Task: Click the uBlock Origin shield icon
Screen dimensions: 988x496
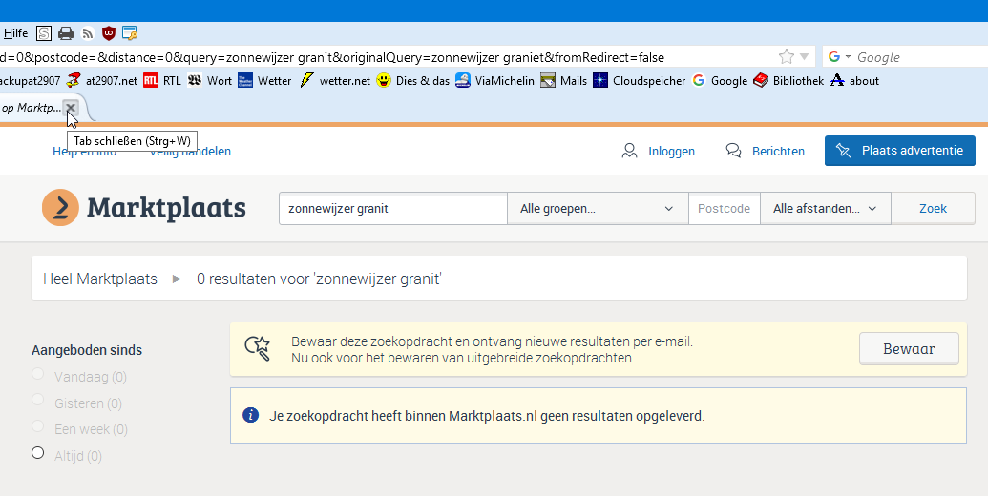Action: pyautogui.click(x=109, y=33)
